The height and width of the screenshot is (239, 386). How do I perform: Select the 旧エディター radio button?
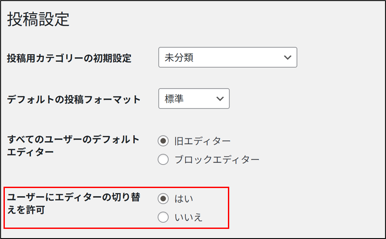coord(163,141)
